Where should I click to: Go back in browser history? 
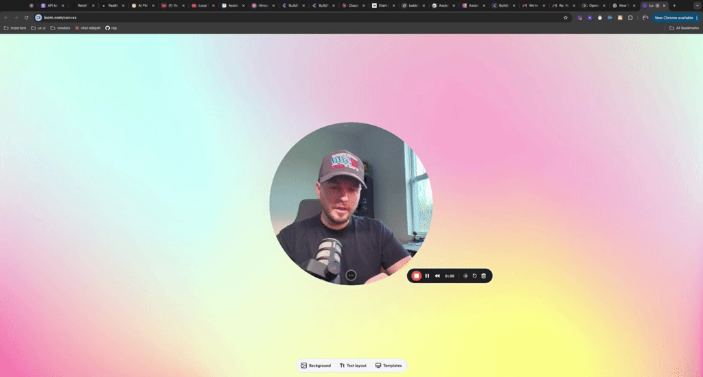5,17
